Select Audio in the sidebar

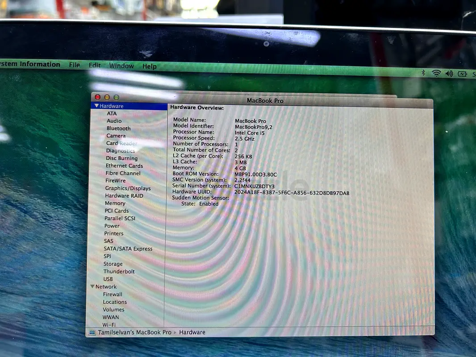pos(114,121)
